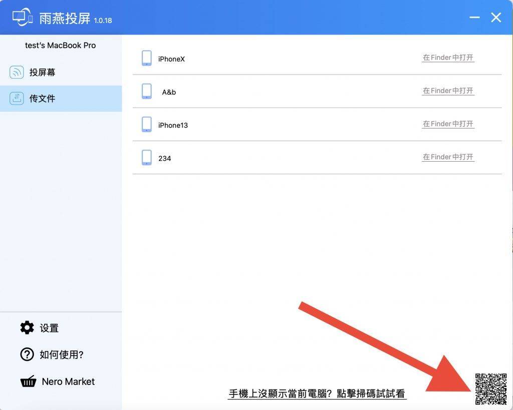Click the phone icon beside device 234
The image size is (513, 410).
pyautogui.click(x=147, y=158)
